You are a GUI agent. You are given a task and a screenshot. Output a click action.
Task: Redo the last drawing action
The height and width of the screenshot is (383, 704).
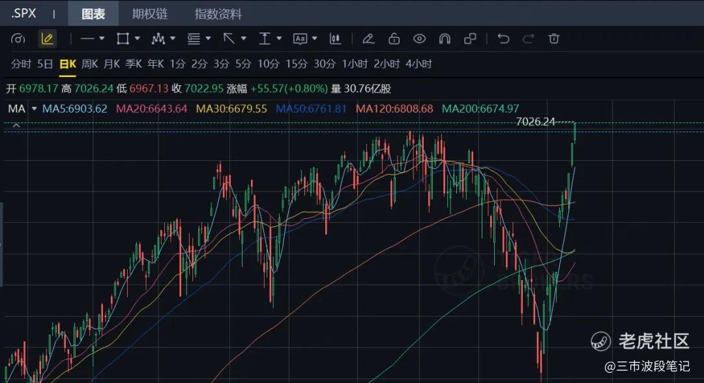point(529,39)
